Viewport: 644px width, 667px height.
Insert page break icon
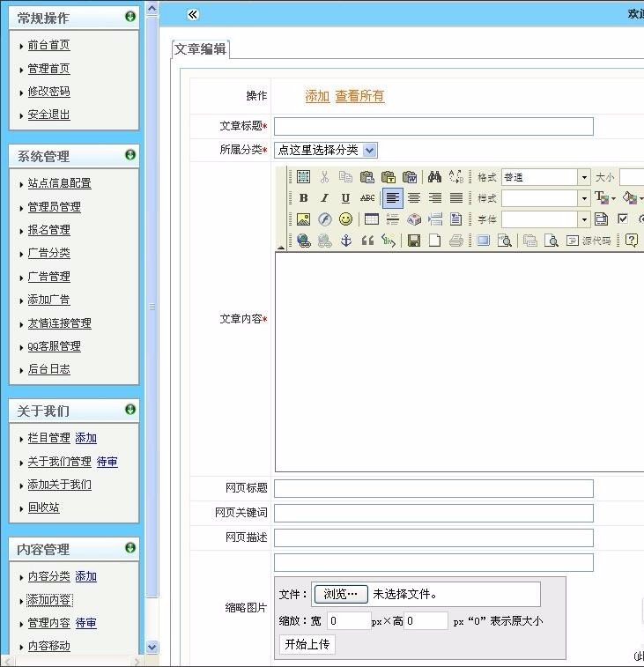(434, 219)
